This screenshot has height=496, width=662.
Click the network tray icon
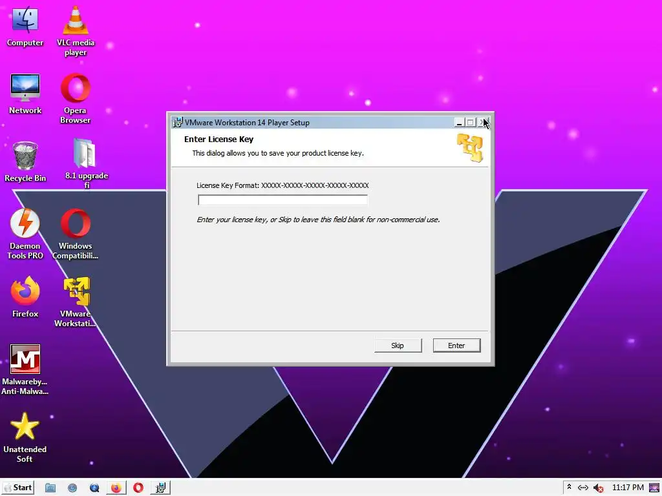click(583, 488)
